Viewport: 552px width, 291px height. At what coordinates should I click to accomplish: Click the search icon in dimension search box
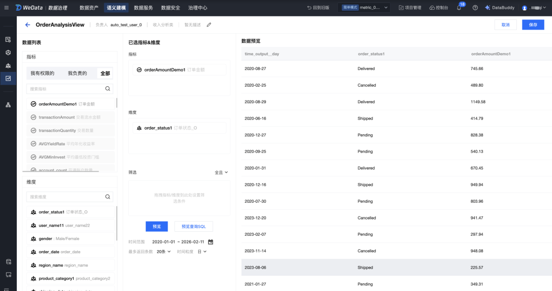coord(108,197)
